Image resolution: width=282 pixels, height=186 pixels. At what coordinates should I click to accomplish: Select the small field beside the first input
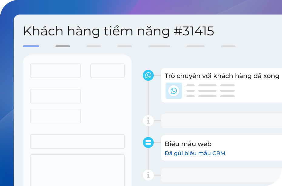coord(107,70)
